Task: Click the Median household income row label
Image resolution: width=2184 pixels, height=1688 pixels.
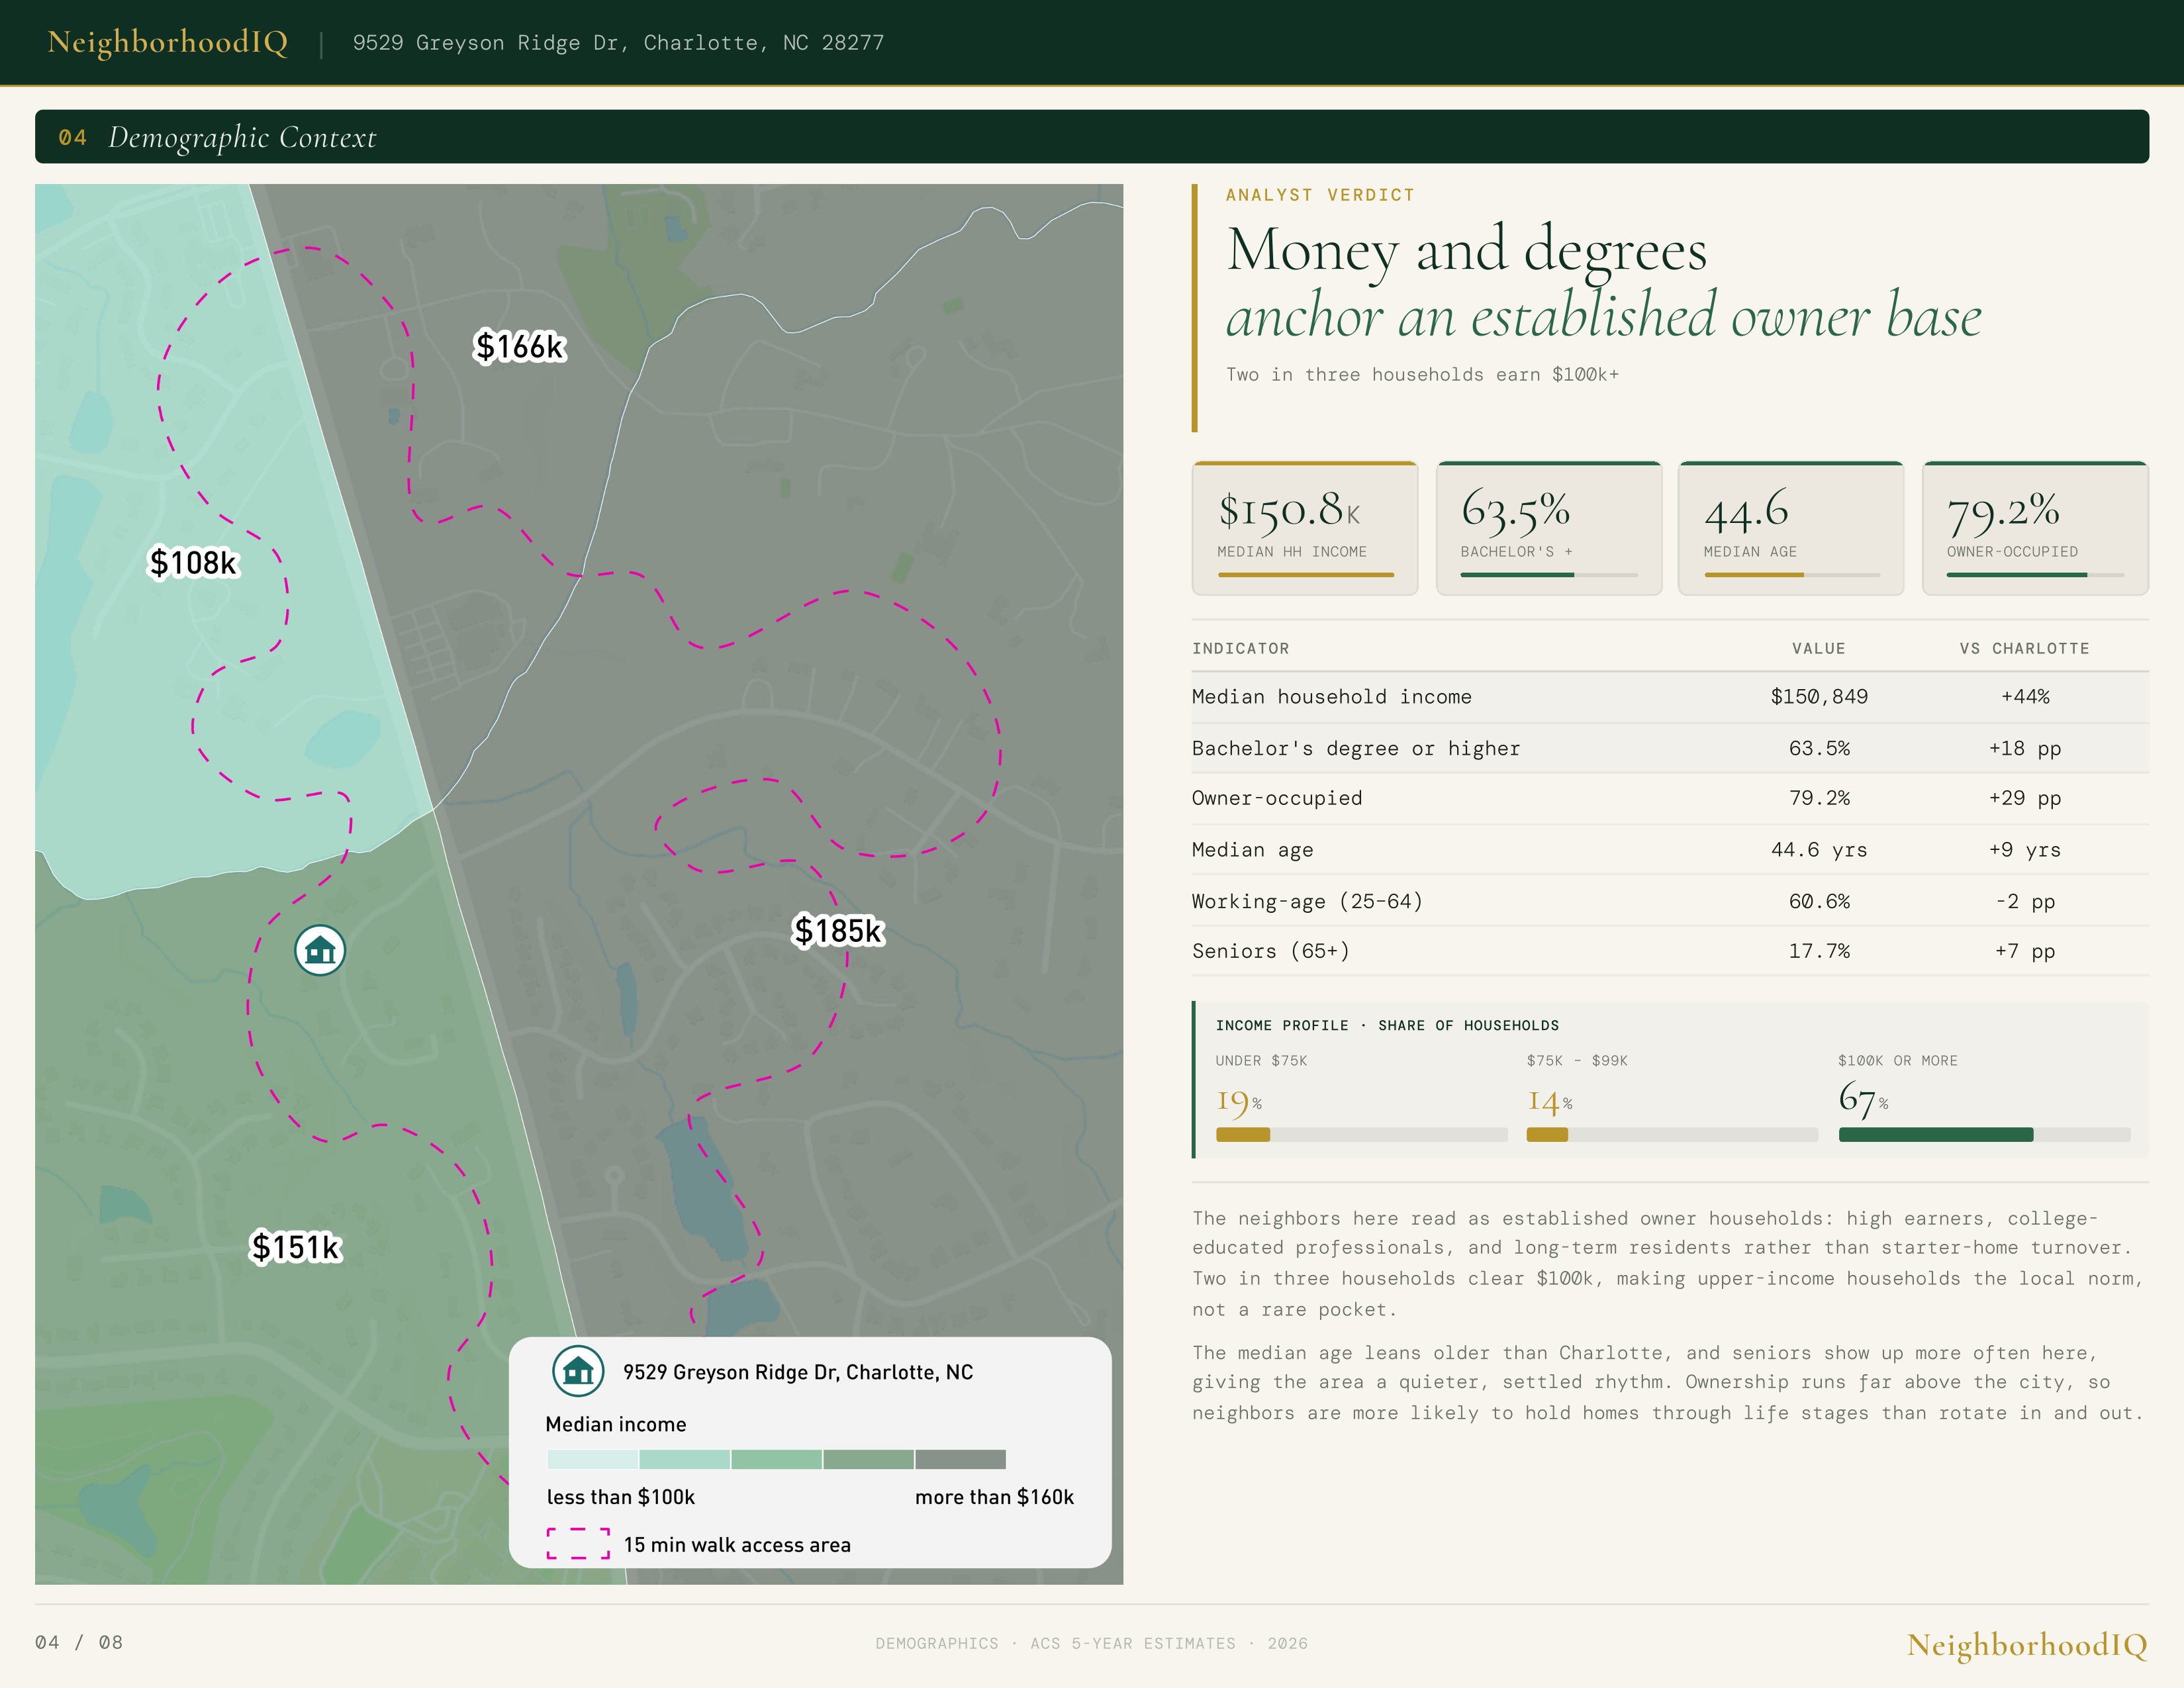Action: pyautogui.click(x=1331, y=697)
